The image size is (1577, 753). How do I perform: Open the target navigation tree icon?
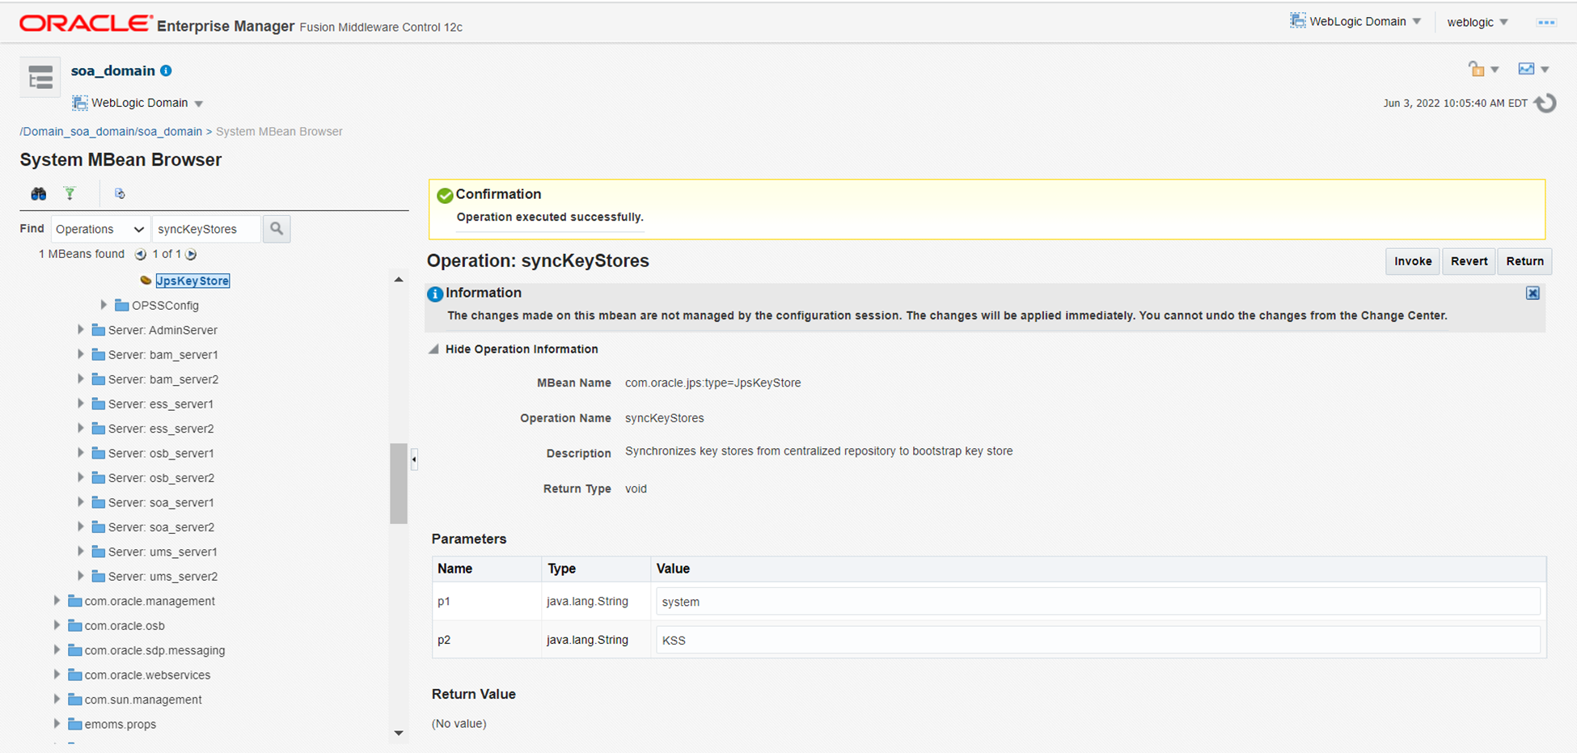[40, 78]
